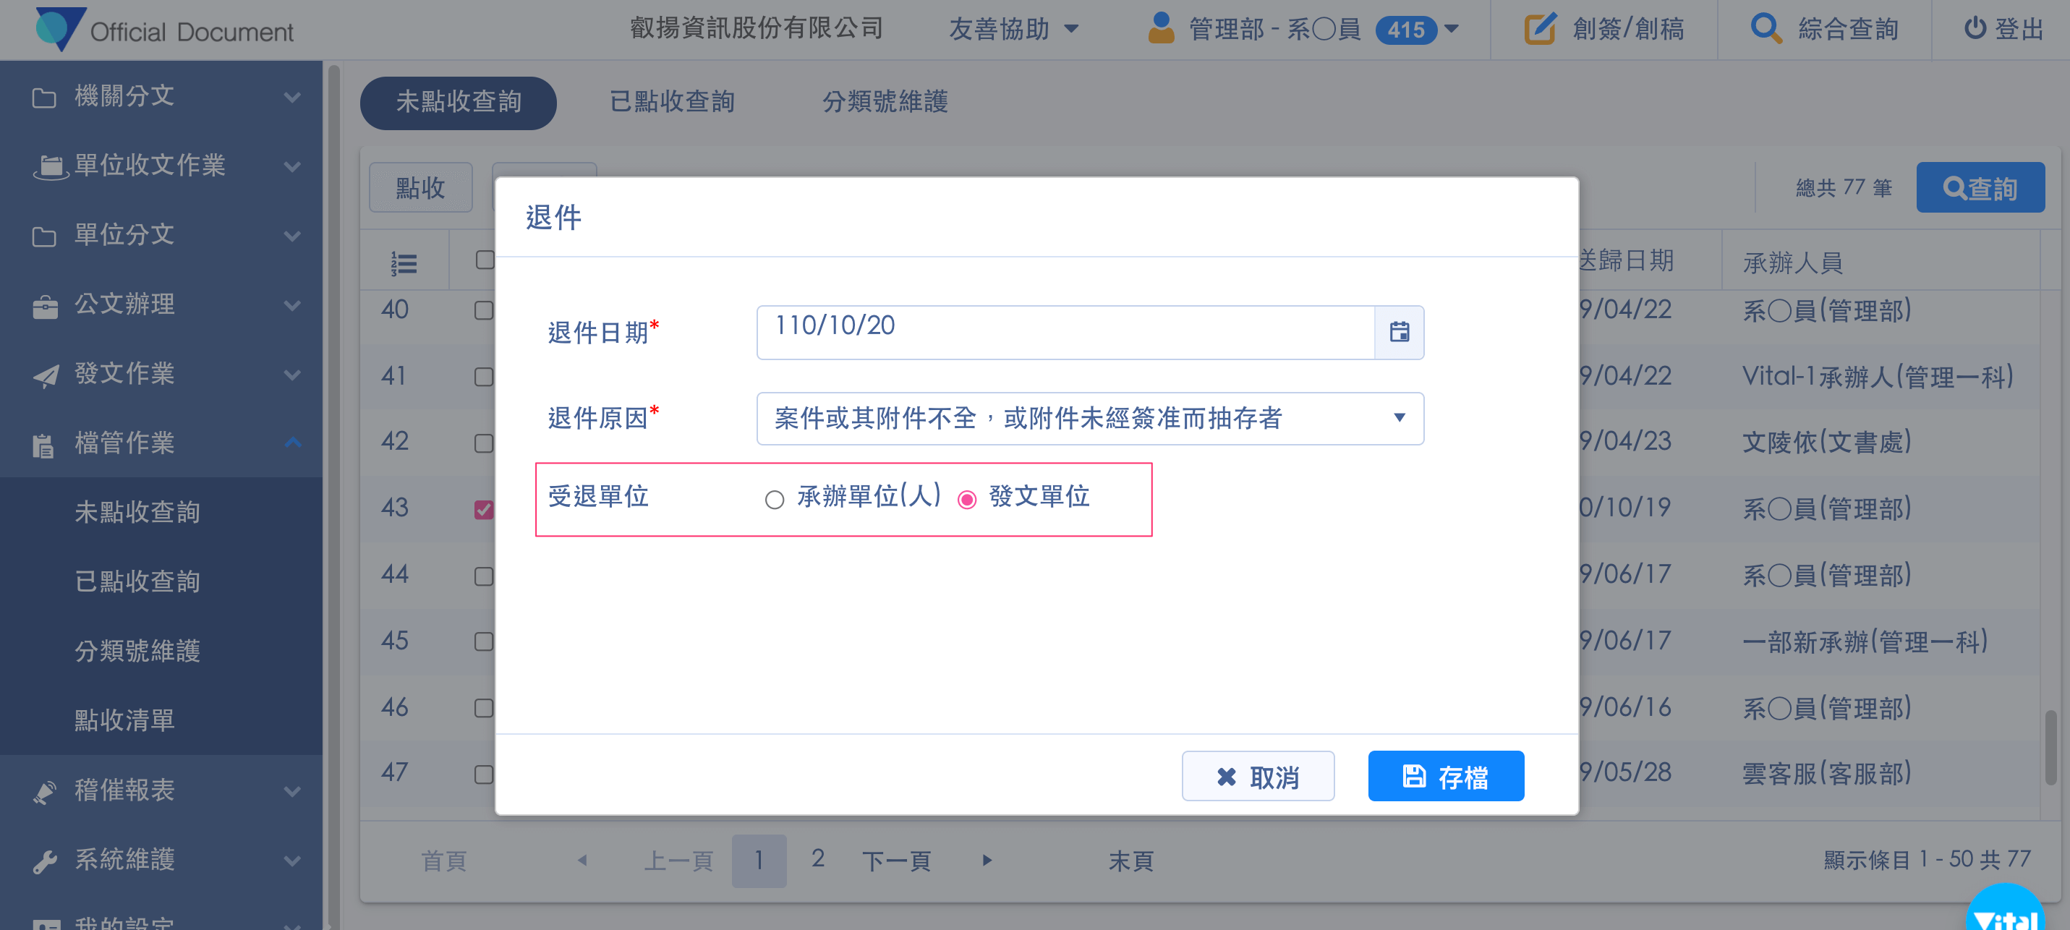The height and width of the screenshot is (930, 2070).
Task: Switch to the 已點收查詢 tab
Action: click(x=672, y=102)
